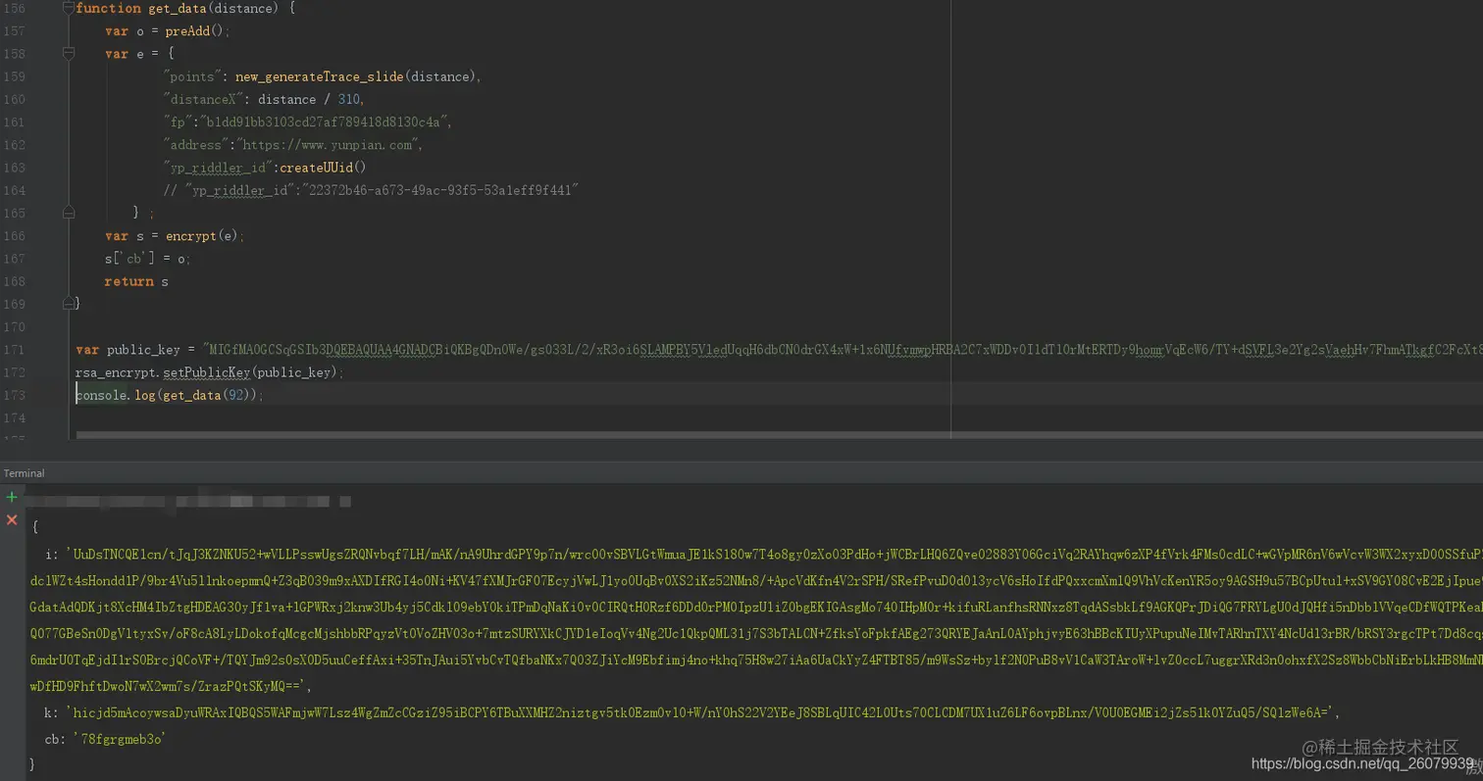
Task: Click the createUUid() call
Action: click(323, 168)
